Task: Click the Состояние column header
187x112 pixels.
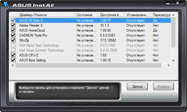Action: point(86,15)
